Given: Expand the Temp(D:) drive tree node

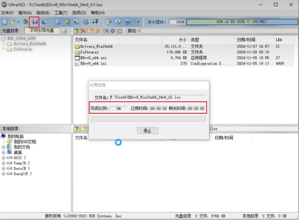Looking at the screenshot, I should click(x=3, y=163).
